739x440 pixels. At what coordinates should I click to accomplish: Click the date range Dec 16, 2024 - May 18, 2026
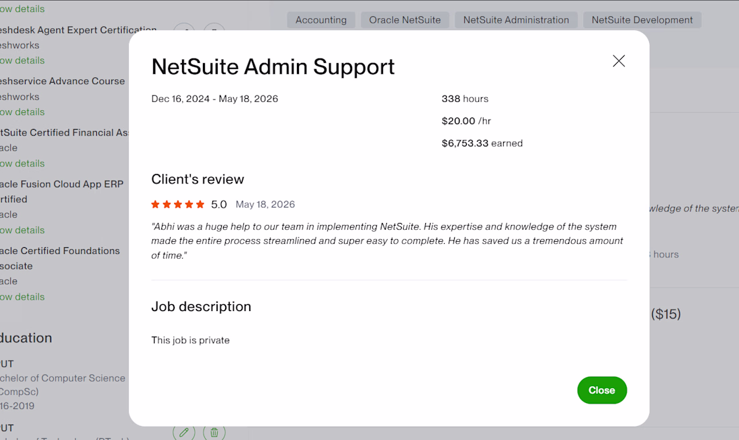coord(214,99)
